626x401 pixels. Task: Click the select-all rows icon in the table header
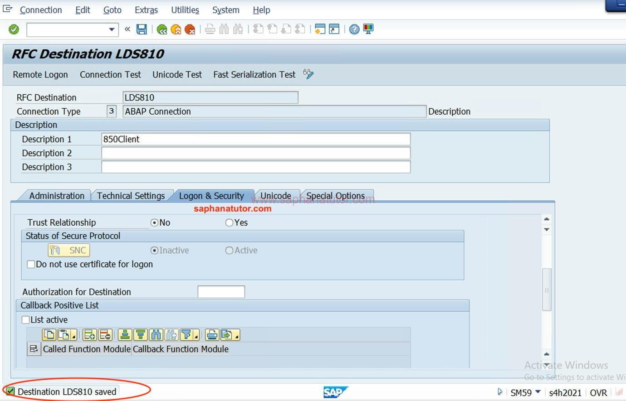click(x=34, y=349)
